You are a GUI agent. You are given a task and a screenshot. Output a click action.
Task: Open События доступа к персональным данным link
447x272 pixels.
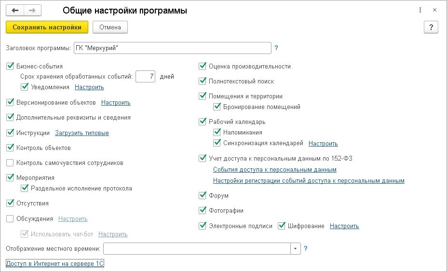coord(275,170)
